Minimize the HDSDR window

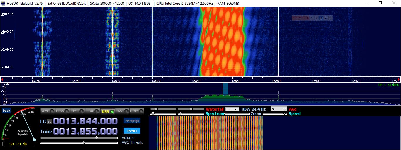tap(367, 3)
